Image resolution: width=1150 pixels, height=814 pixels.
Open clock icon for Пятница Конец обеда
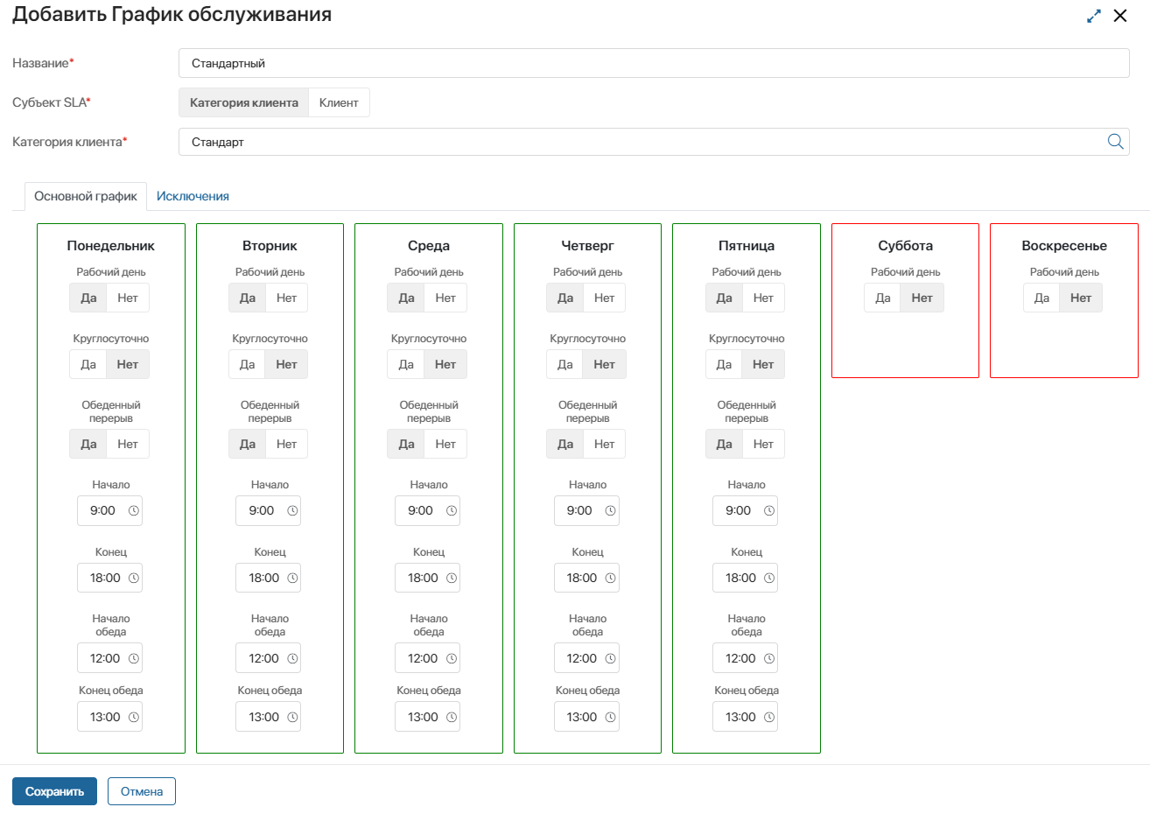(769, 718)
